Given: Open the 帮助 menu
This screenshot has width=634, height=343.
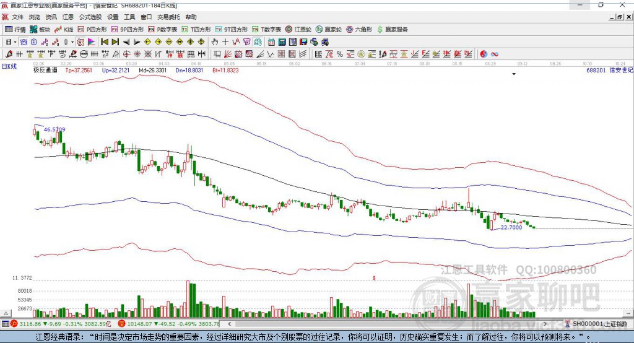Looking at the screenshot, I should (191, 17).
